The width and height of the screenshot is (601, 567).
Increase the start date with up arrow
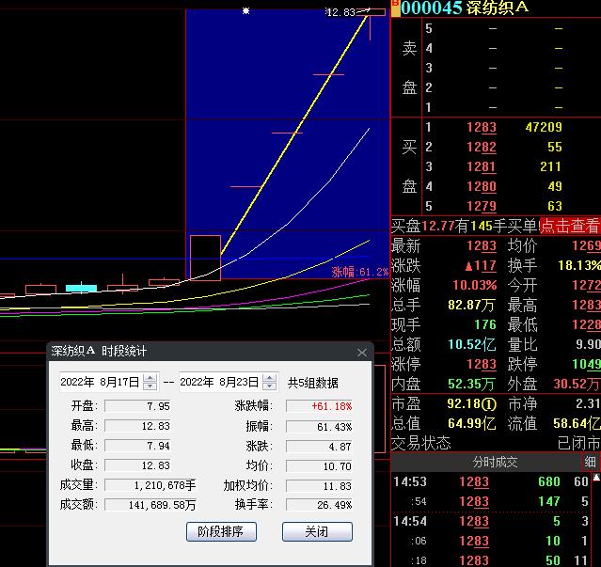[150, 378]
